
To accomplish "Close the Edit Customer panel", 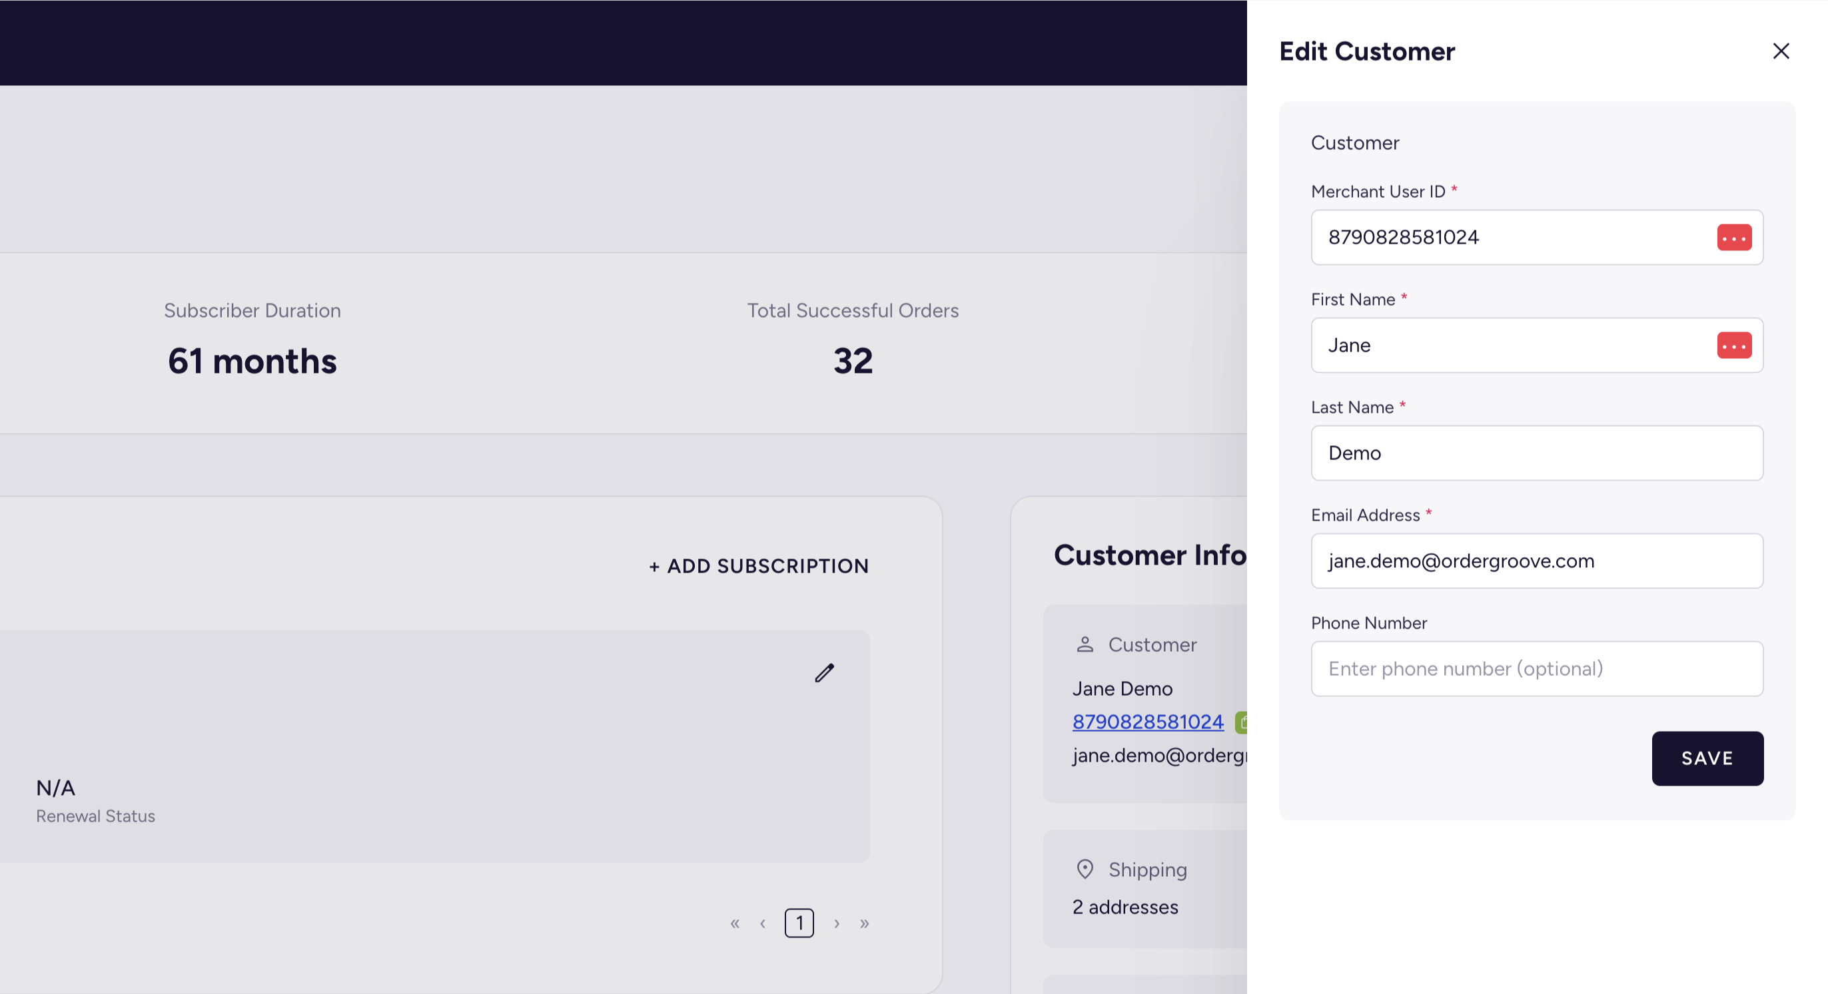I will pyautogui.click(x=1781, y=51).
